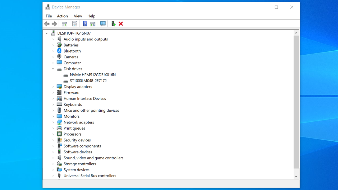Click the Monitors category icon
Image resolution: width=338 pixels, height=190 pixels.
59,116
